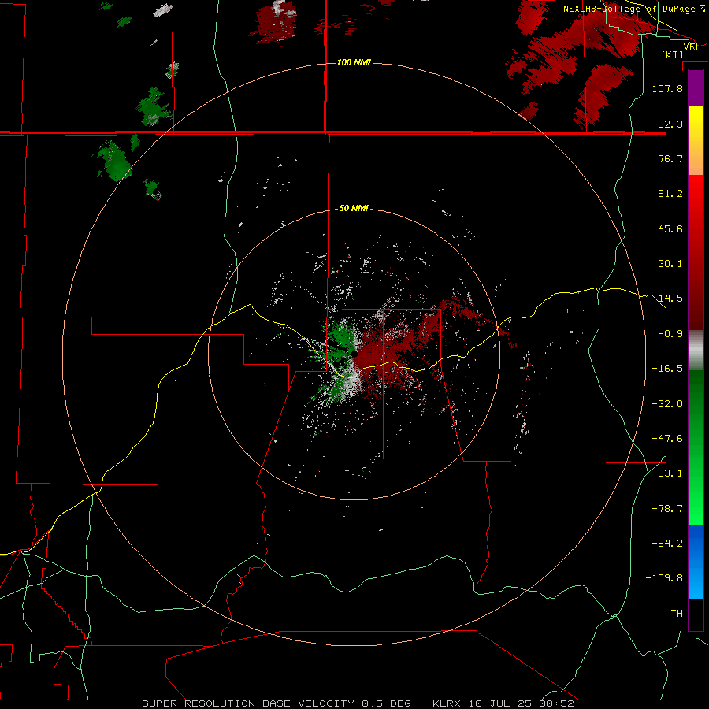
Task: Click the -63.1 velocity scale value
Action: pyautogui.click(x=667, y=473)
